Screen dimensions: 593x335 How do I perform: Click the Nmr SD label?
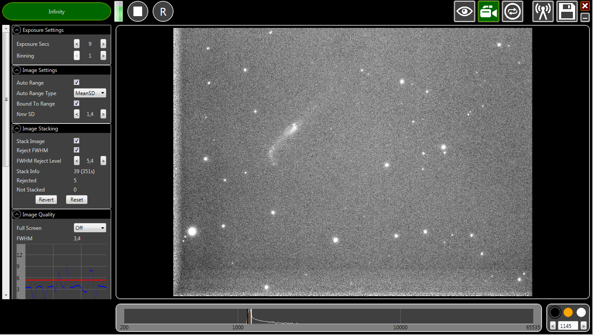click(25, 114)
